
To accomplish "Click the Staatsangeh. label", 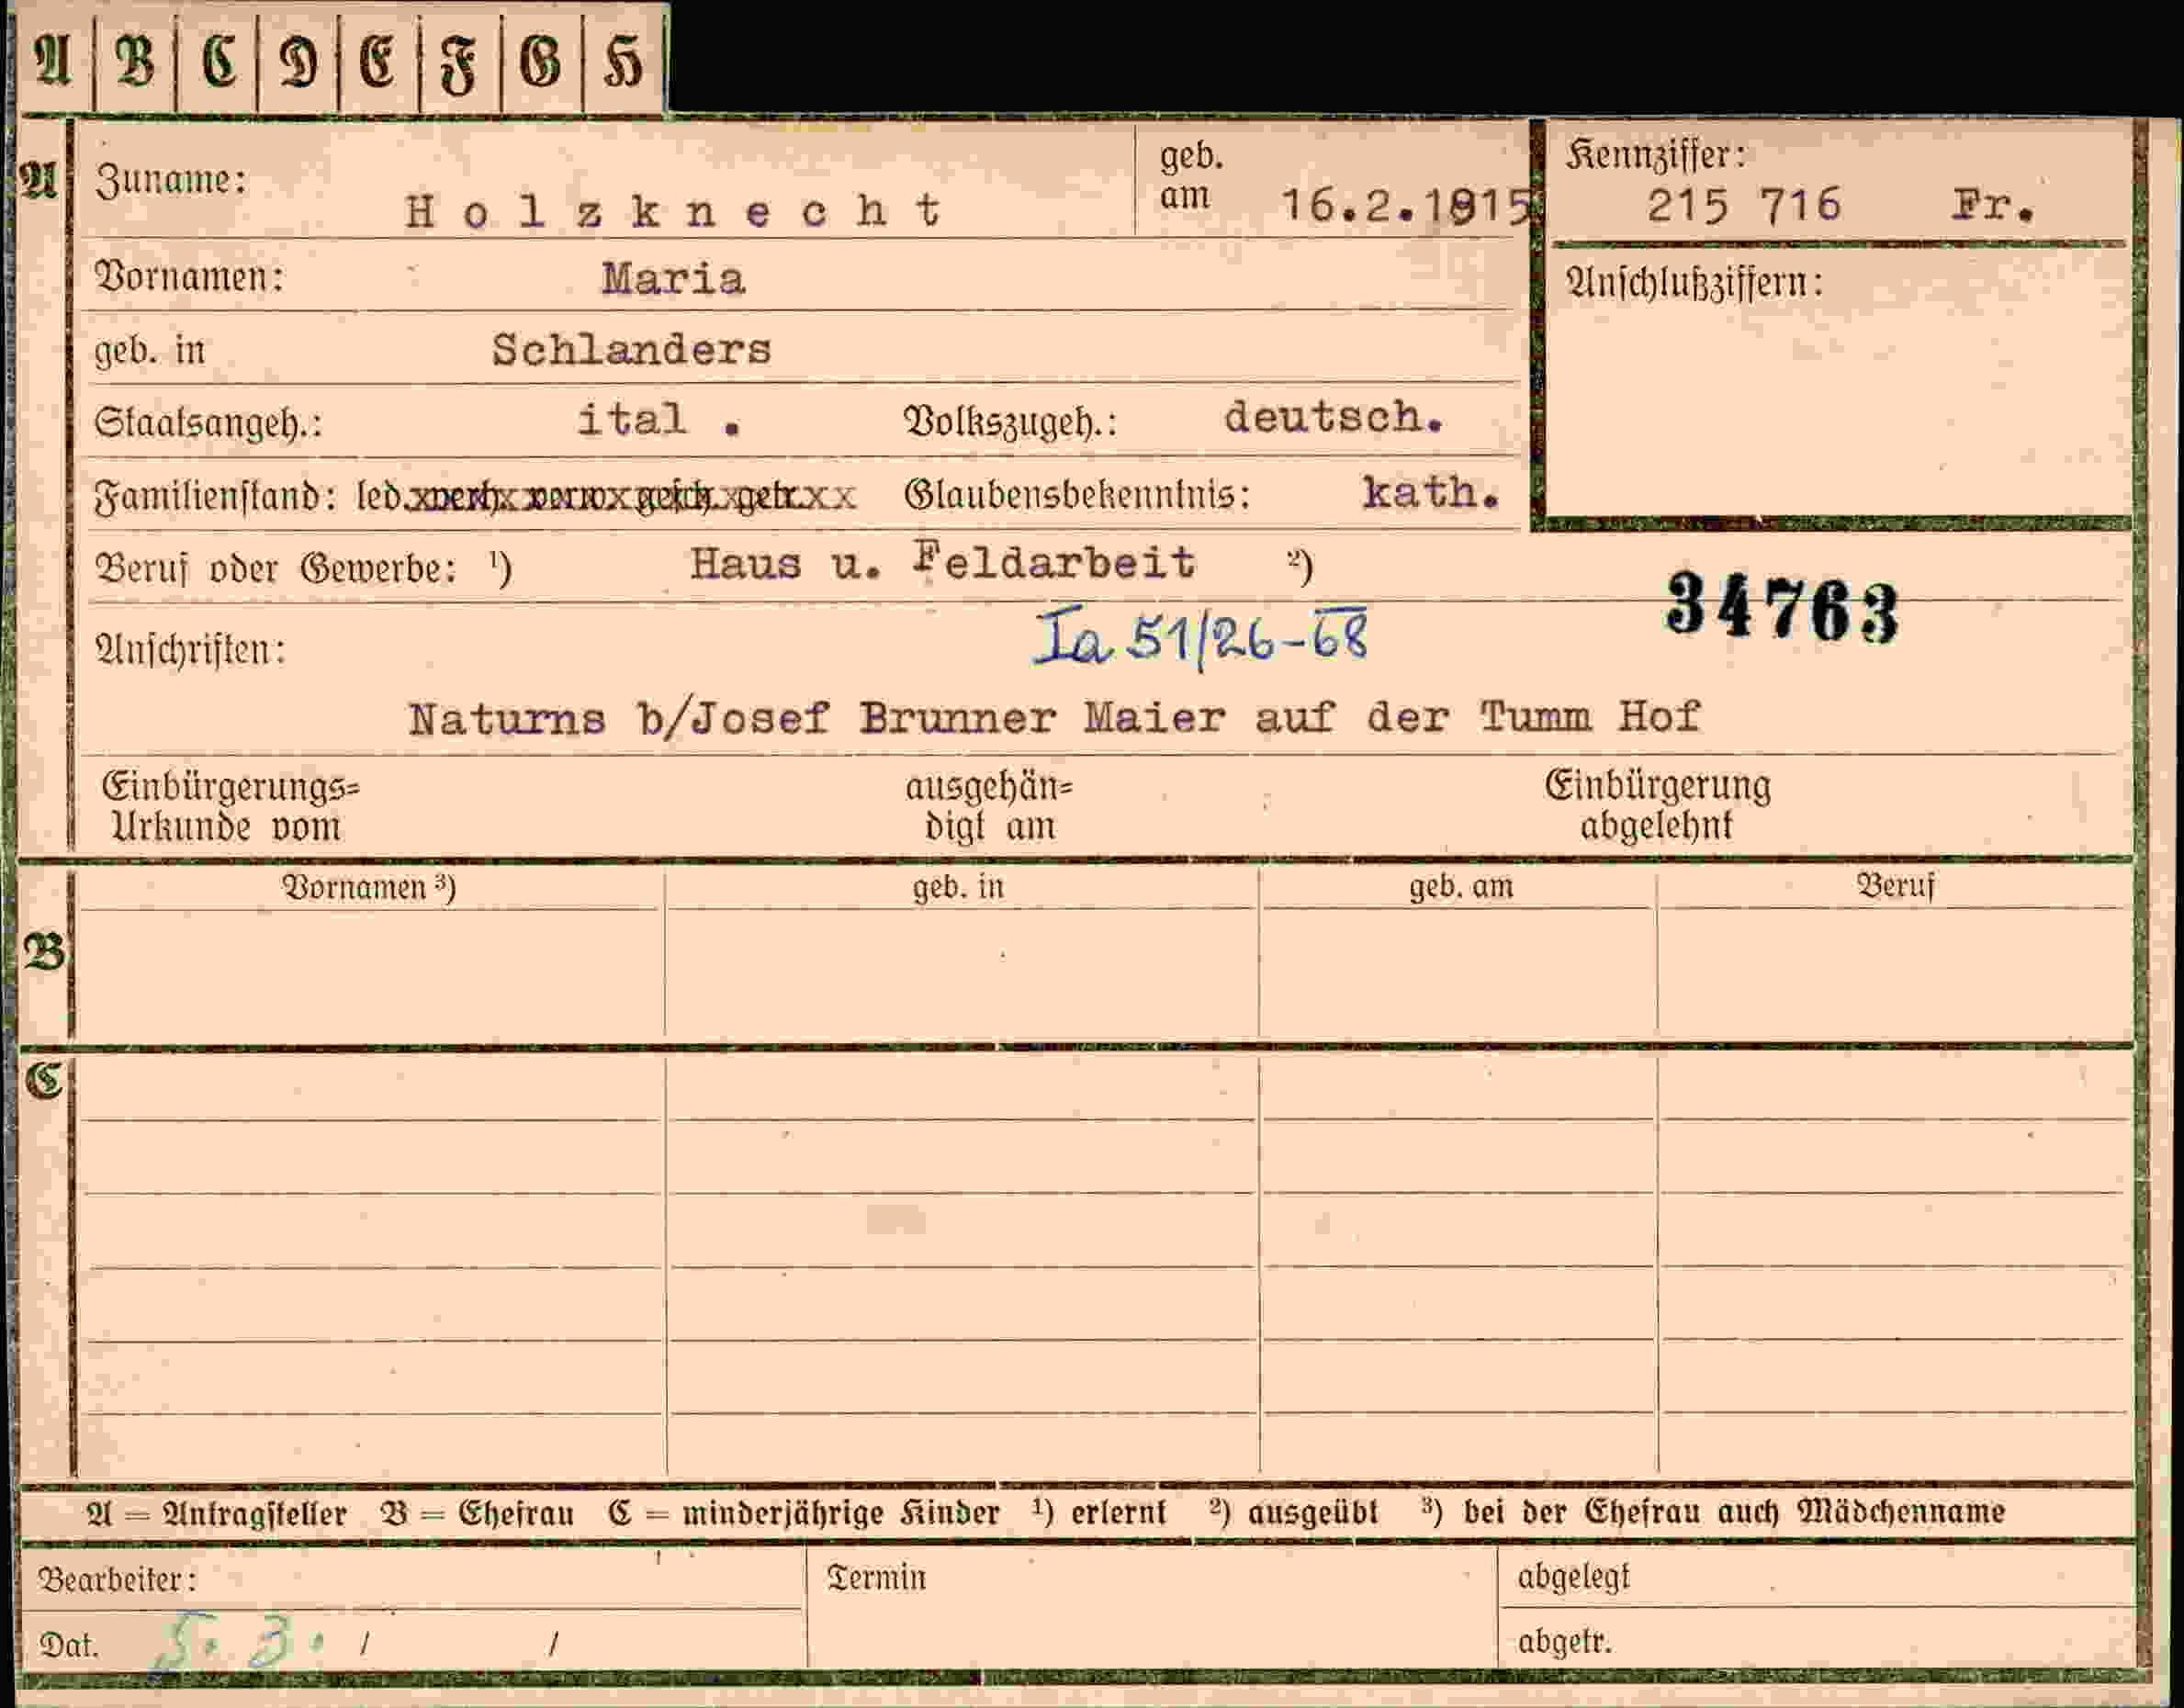I will pyautogui.click(x=208, y=424).
